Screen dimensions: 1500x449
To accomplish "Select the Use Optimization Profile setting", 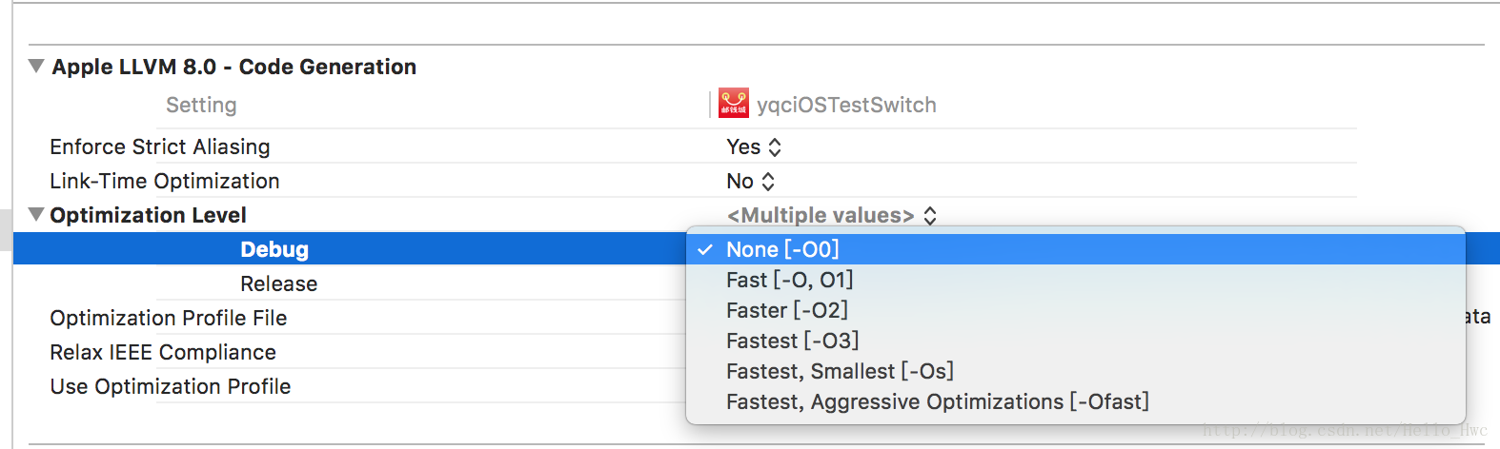I will 170,386.
